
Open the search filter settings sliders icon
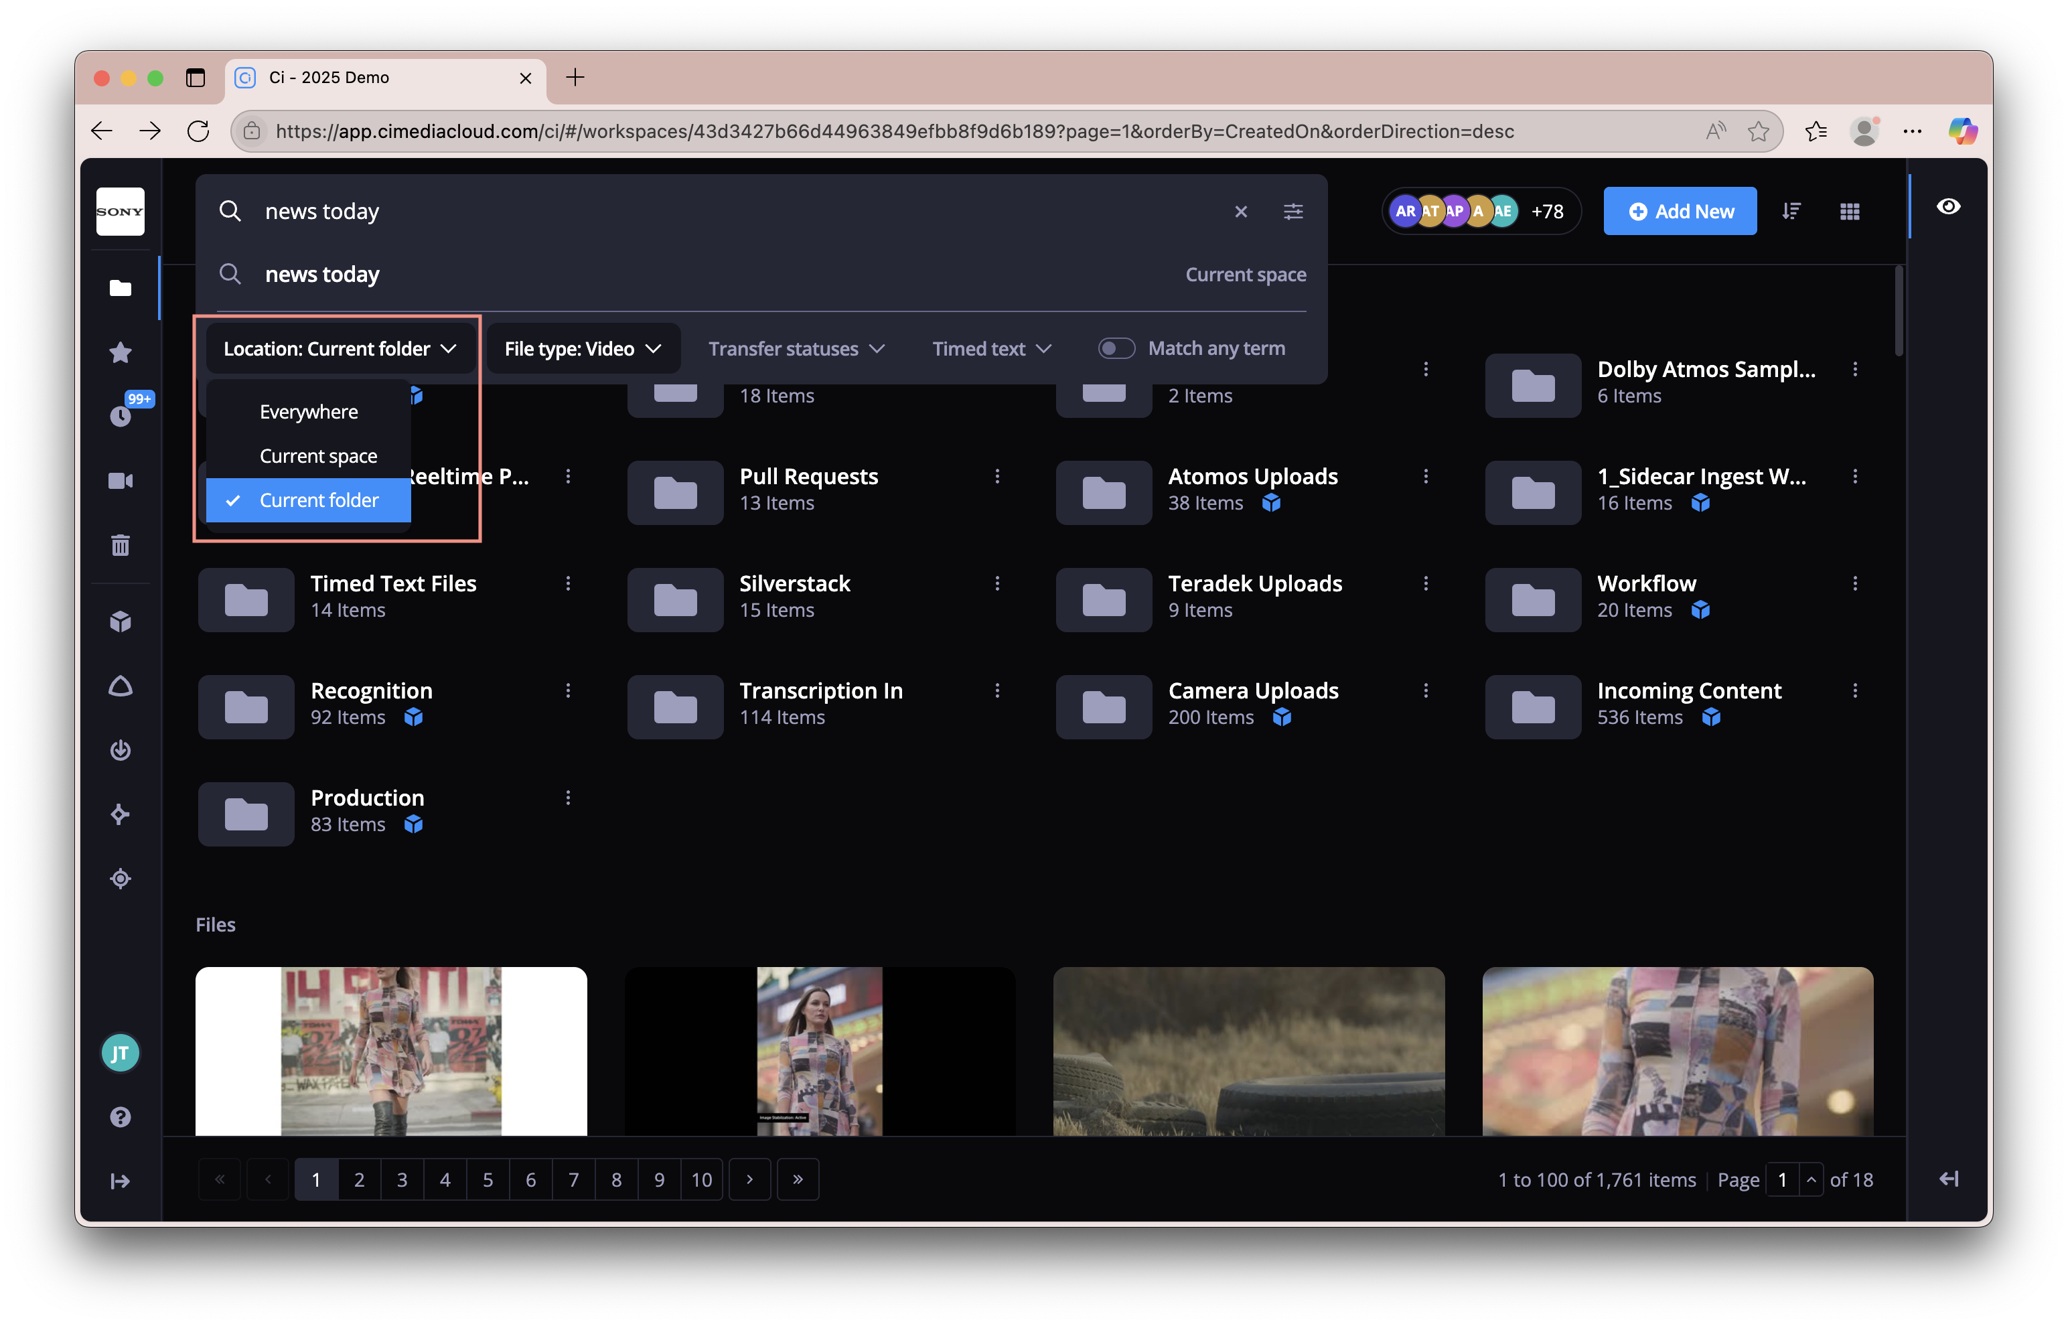(x=1292, y=211)
